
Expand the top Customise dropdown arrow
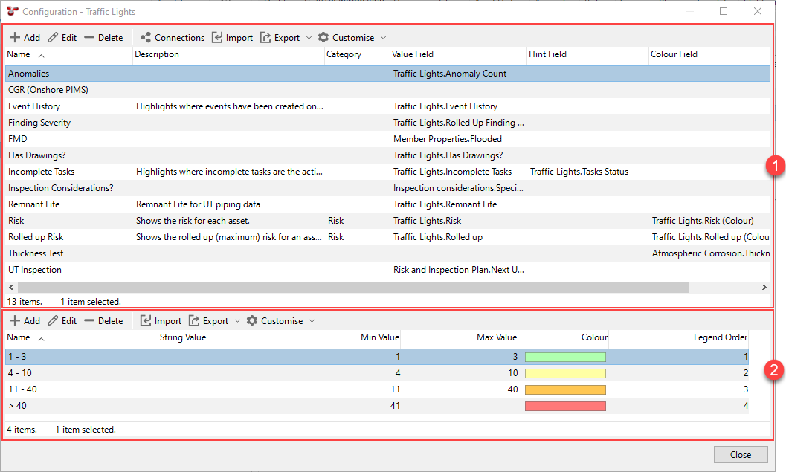383,38
